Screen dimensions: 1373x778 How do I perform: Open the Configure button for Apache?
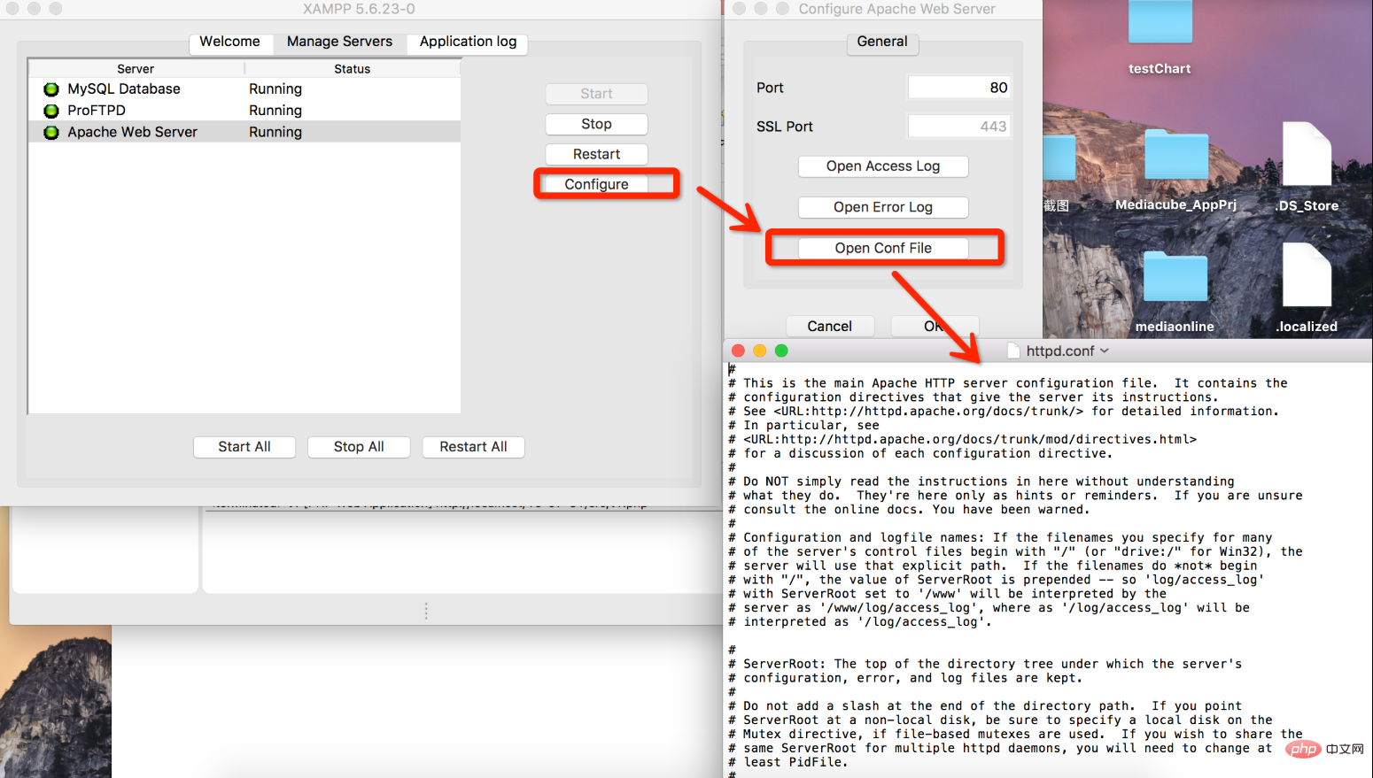(x=597, y=184)
